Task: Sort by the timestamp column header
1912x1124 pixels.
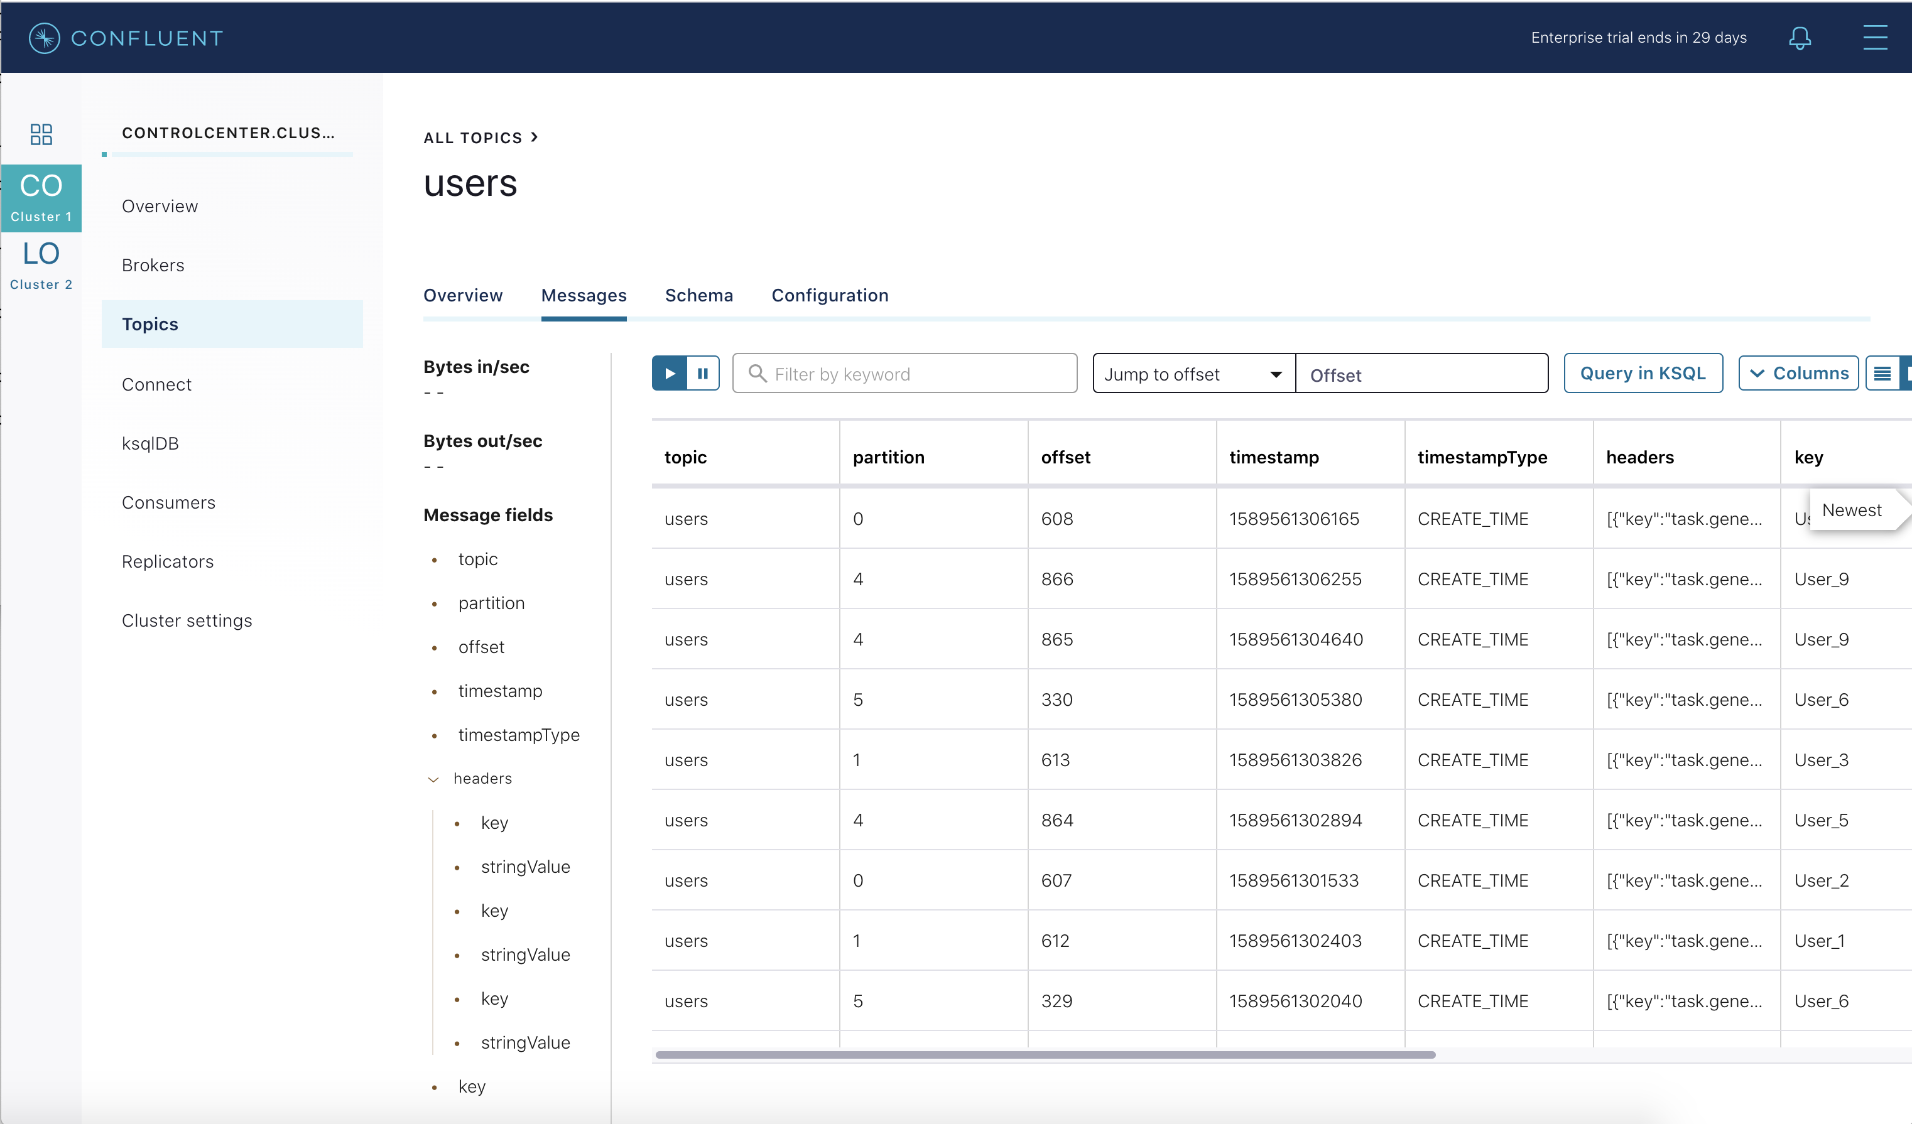Action: tap(1274, 457)
